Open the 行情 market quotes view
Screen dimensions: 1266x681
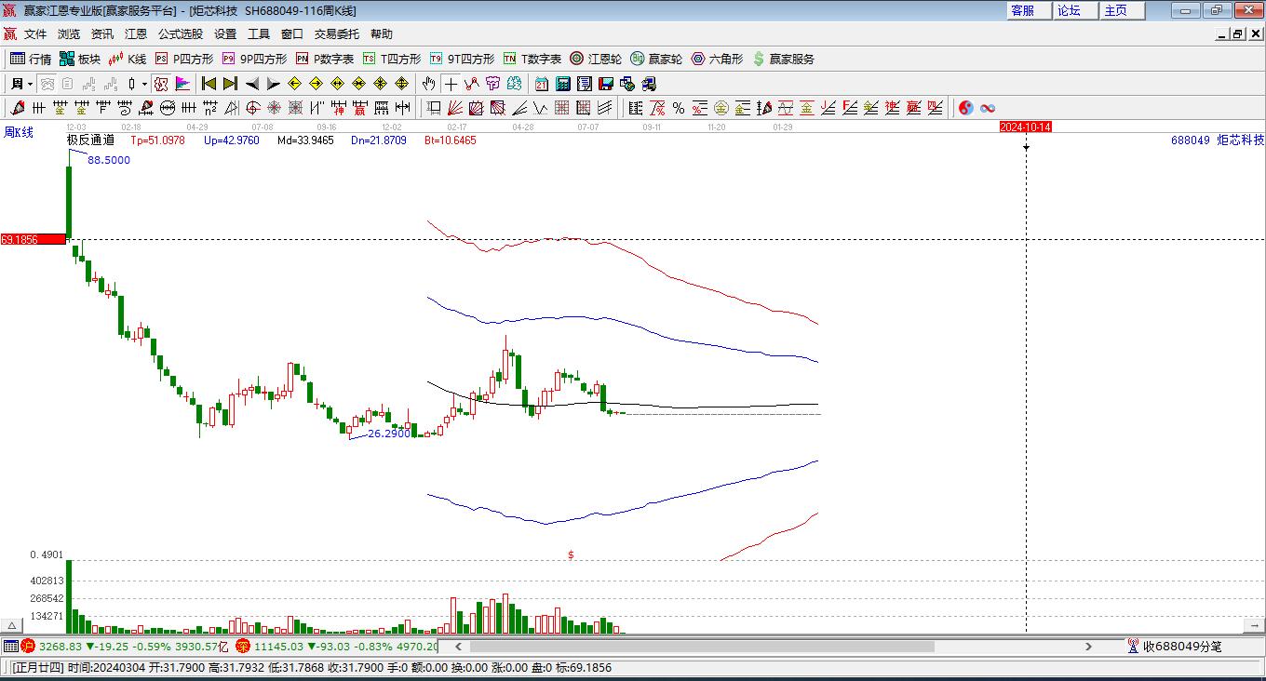point(31,59)
